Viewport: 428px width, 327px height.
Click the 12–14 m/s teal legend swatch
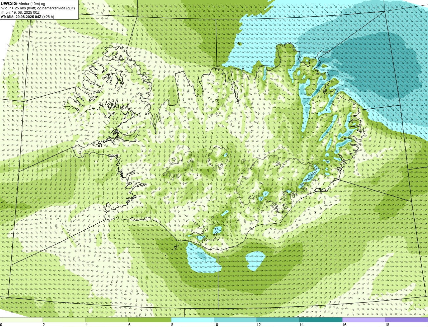point(278,320)
